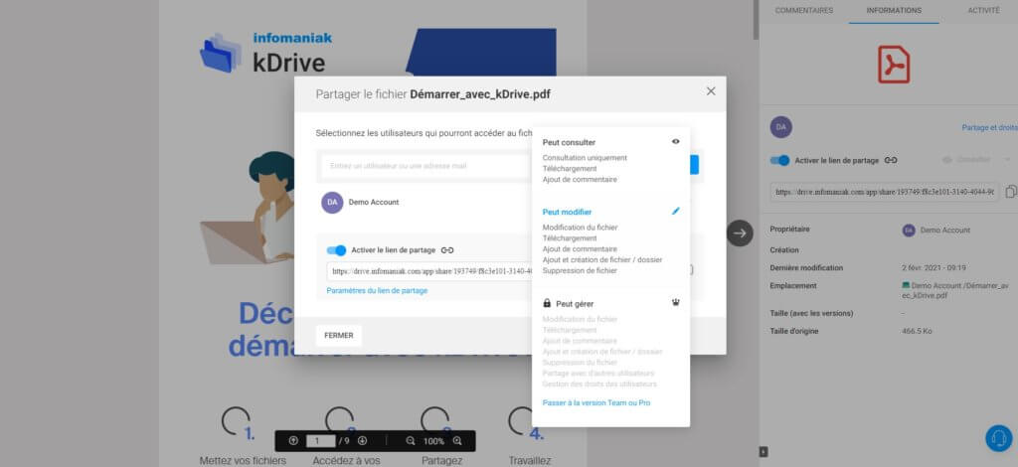The height and width of the screenshot is (467, 1018).
Task: Copy the share link in Informations panel
Action: click(1010, 192)
